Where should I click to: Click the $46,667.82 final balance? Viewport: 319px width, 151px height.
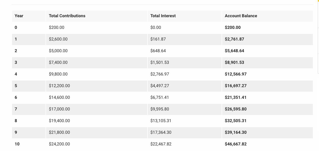236,144
